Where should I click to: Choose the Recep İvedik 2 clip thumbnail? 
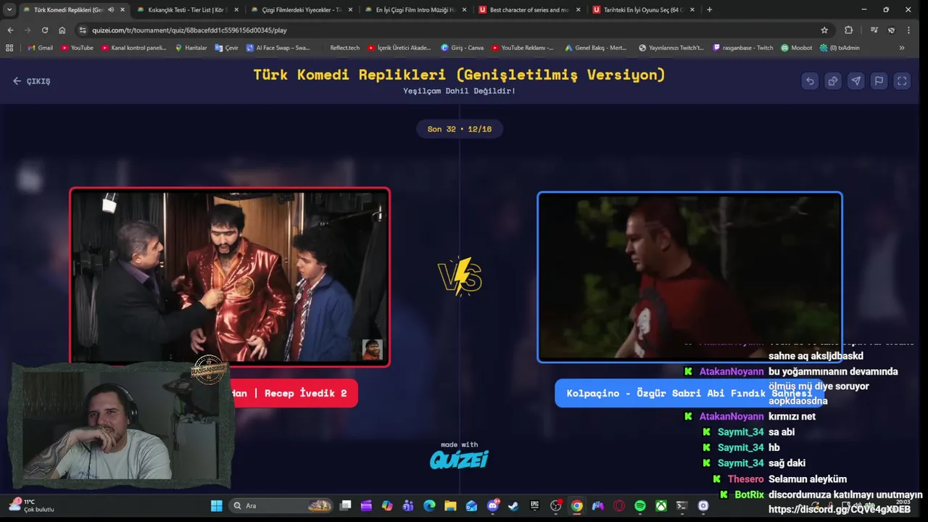click(x=230, y=276)
